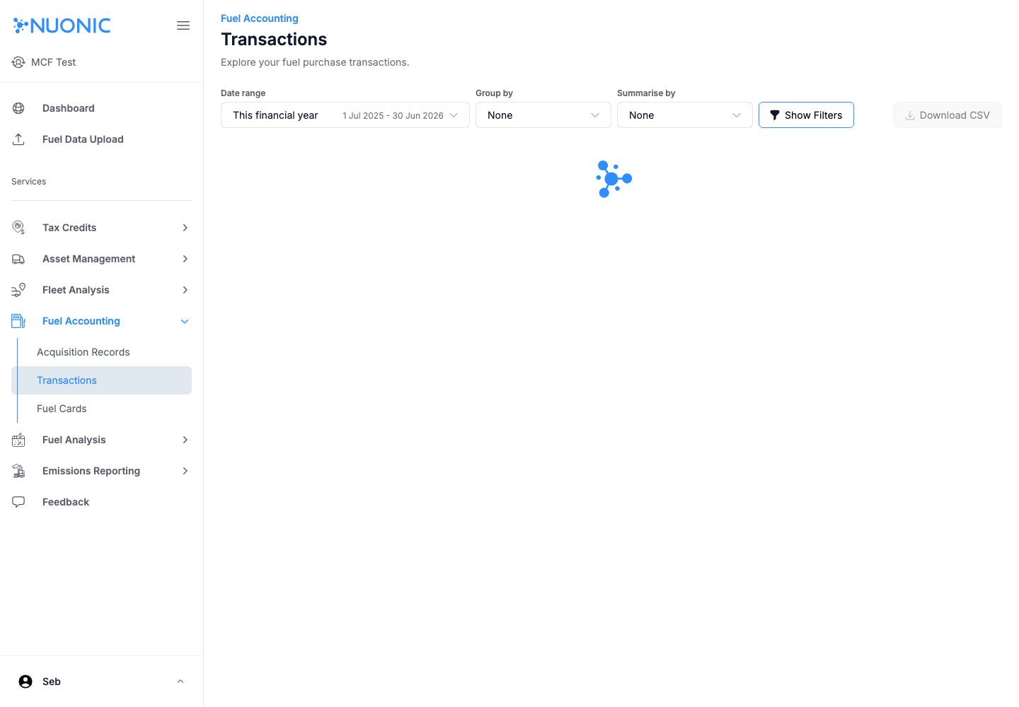Go to Acquisition Records page
This screenshot has width=1019, height=707.
point(84,352)
